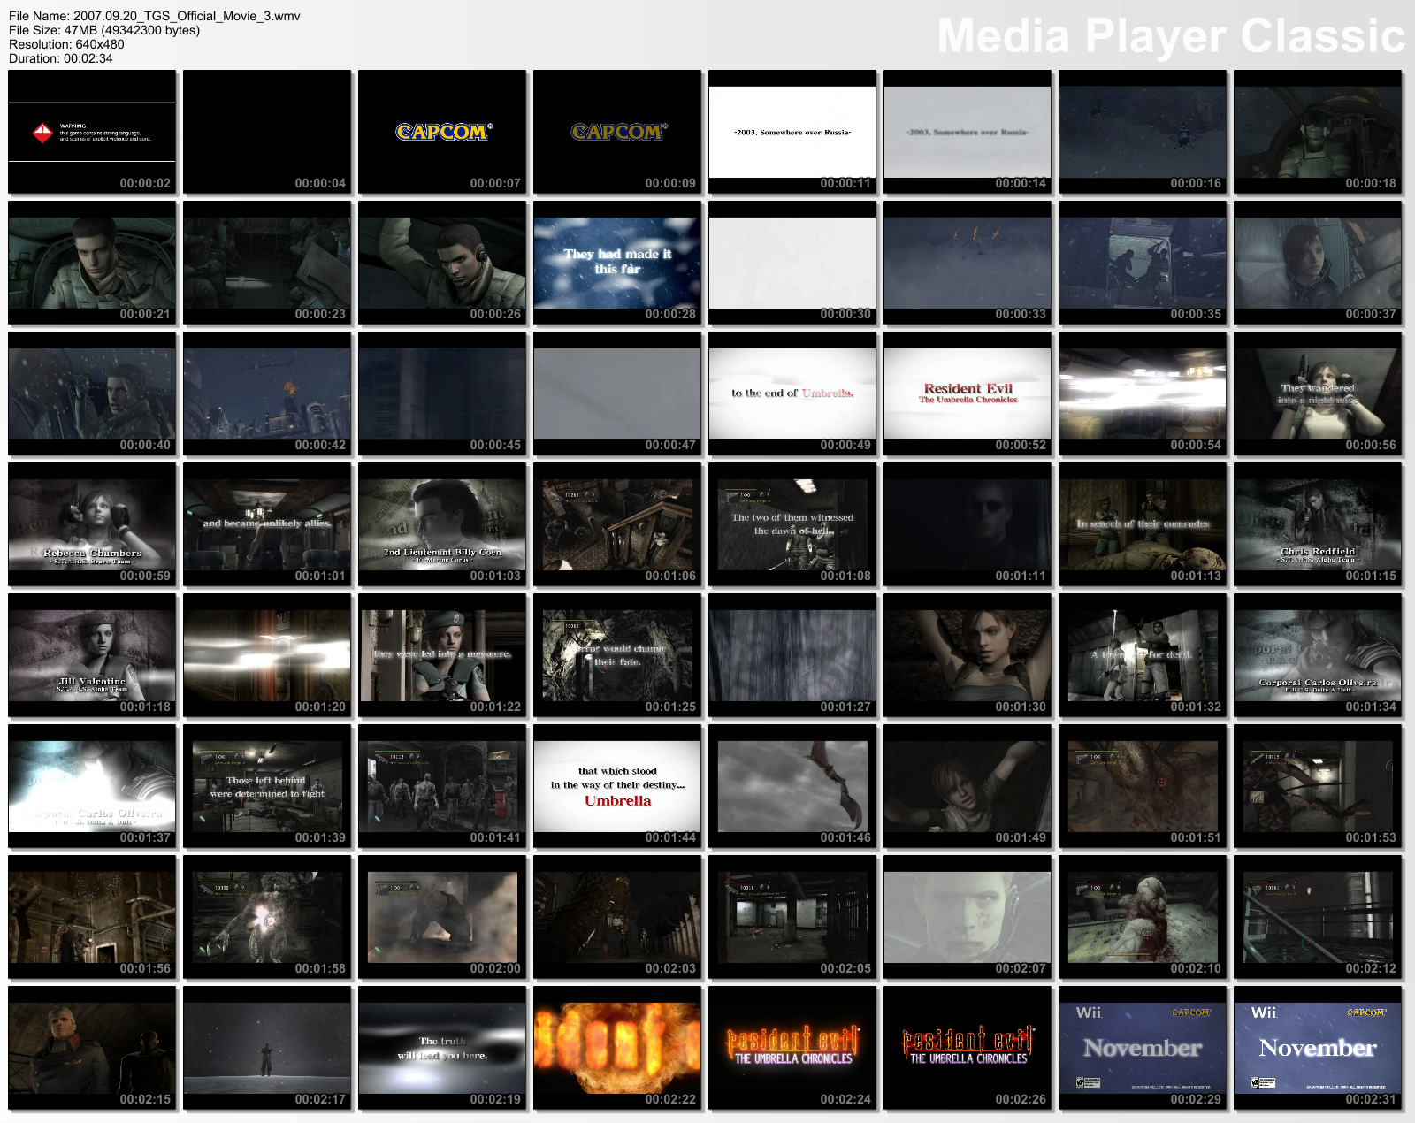Open the 'and became unlikely allies' frame
The width and height of the screenshot is (1415, 1123).
click(267, 524)
